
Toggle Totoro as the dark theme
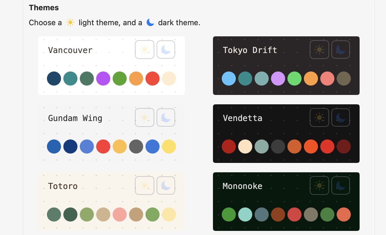(x=166, y=185)
